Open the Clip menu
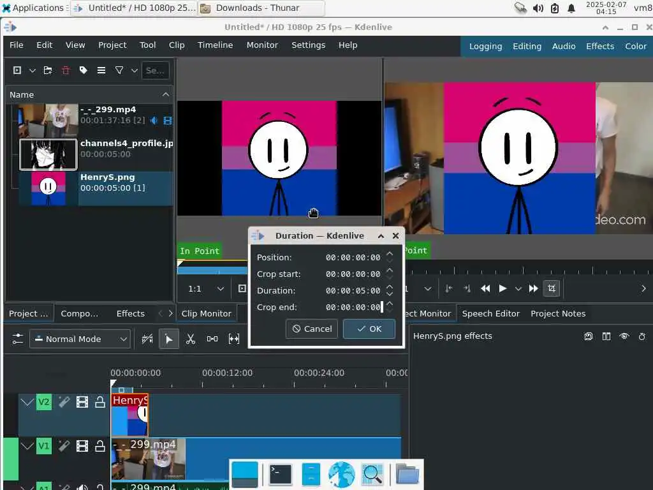Screen dimensions: 653x490 (x=177, y=45)
